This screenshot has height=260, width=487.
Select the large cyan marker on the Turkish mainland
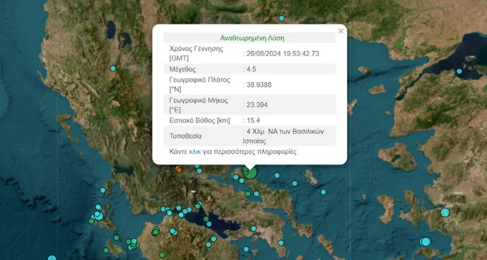[x=445, y=212]
